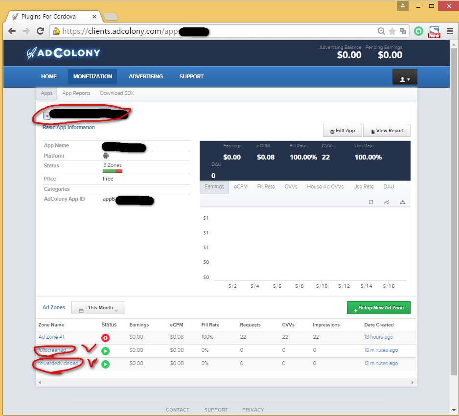Click the right arrow of the table's horizontal scrollbar
The width and height of the screenshot is (459, 416).
coord(413,383)
